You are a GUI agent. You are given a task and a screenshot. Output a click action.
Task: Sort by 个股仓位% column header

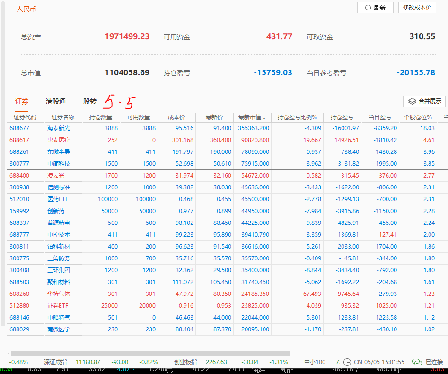[418, 117]
